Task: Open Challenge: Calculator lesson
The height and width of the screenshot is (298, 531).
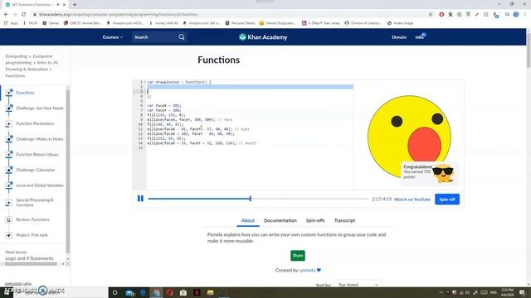Action: click(x=35, y=170)
